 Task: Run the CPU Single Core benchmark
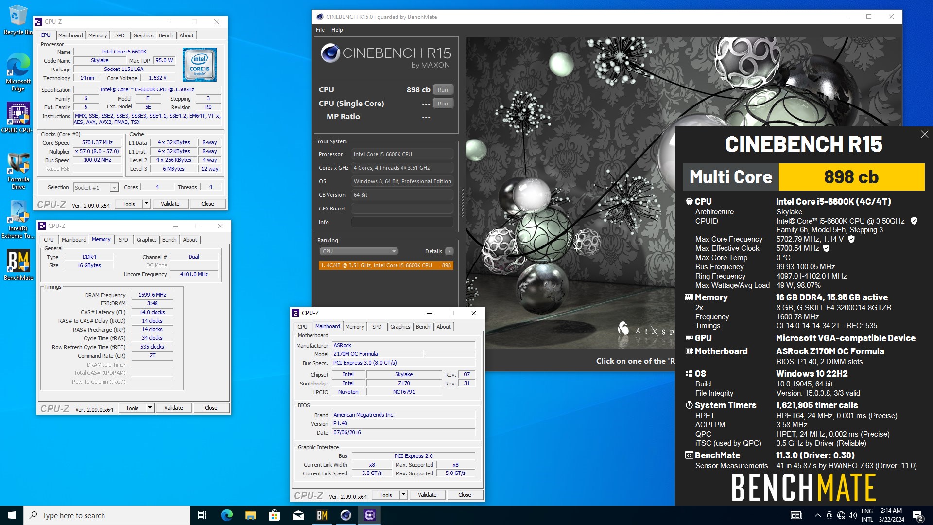point(443,104)
